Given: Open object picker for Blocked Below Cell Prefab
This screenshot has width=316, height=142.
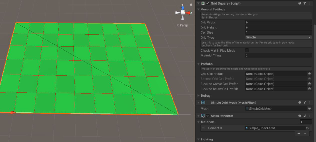Looking at the screenshot, I should point(310,89).
